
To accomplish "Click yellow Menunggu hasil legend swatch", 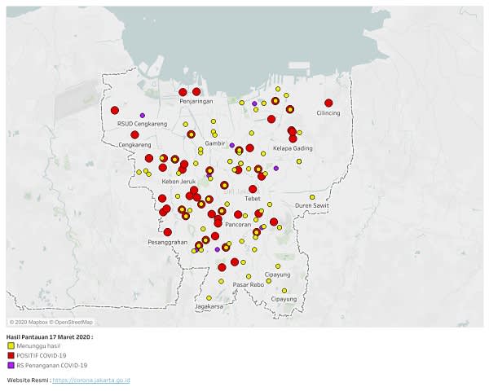I will coord(10,345).
